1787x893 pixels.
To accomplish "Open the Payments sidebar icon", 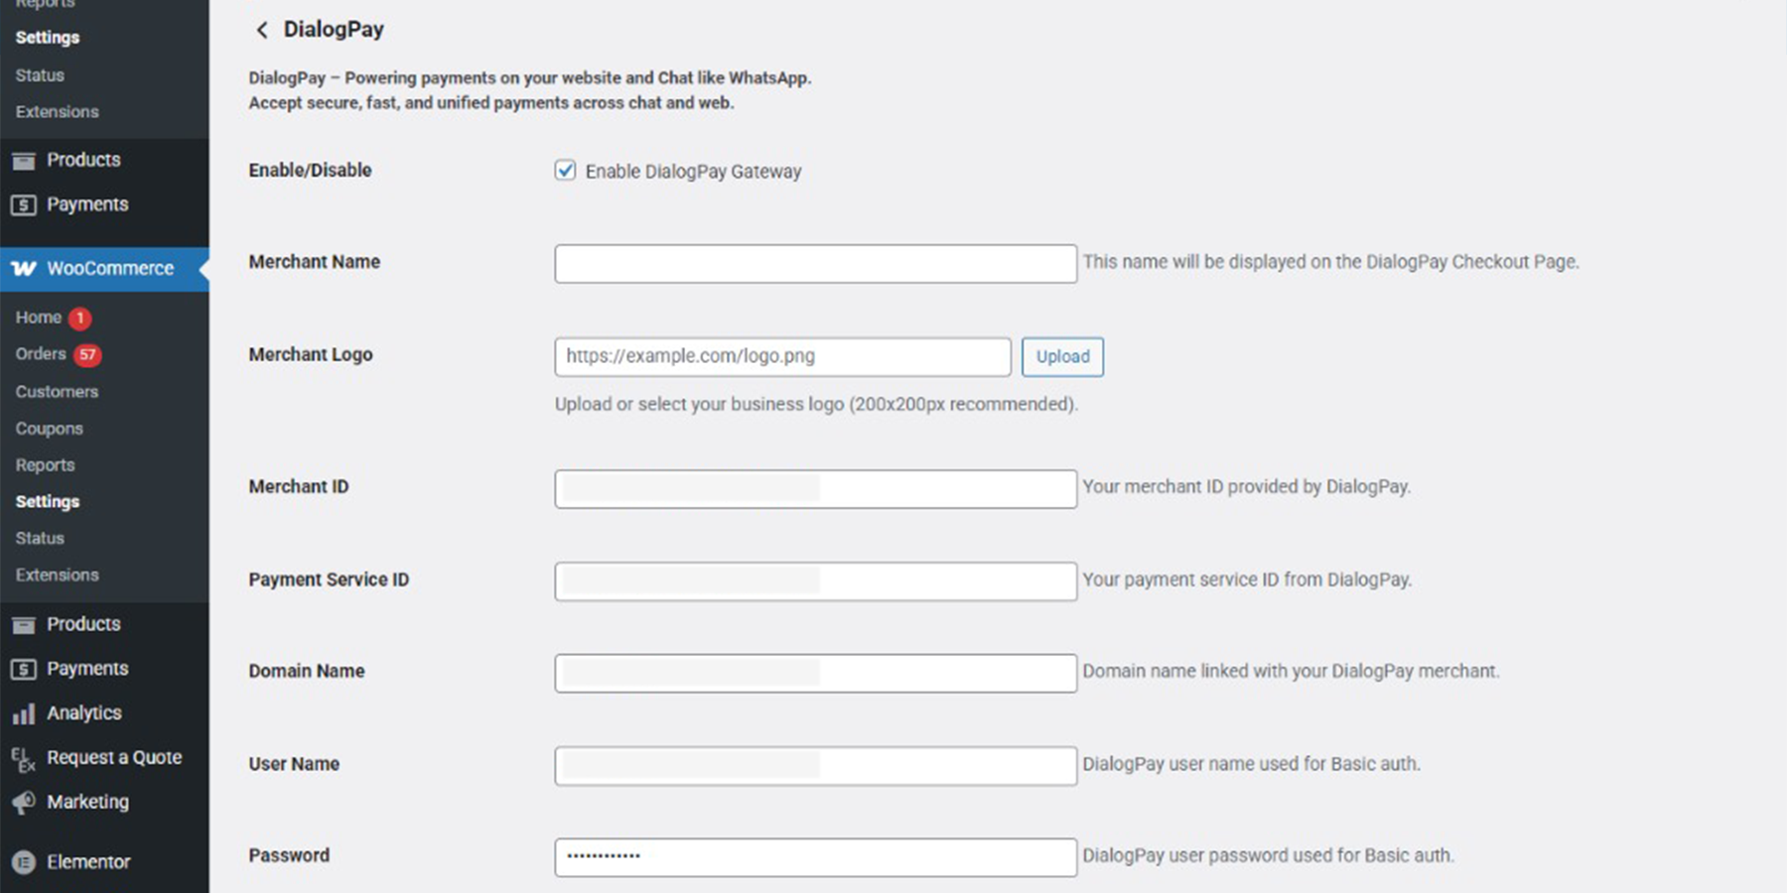I will click(x=25, y=204).
